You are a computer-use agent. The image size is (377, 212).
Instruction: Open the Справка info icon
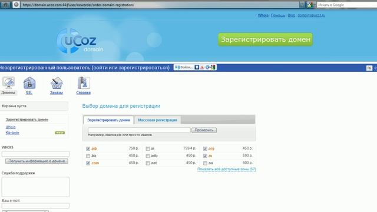point(84,83)
